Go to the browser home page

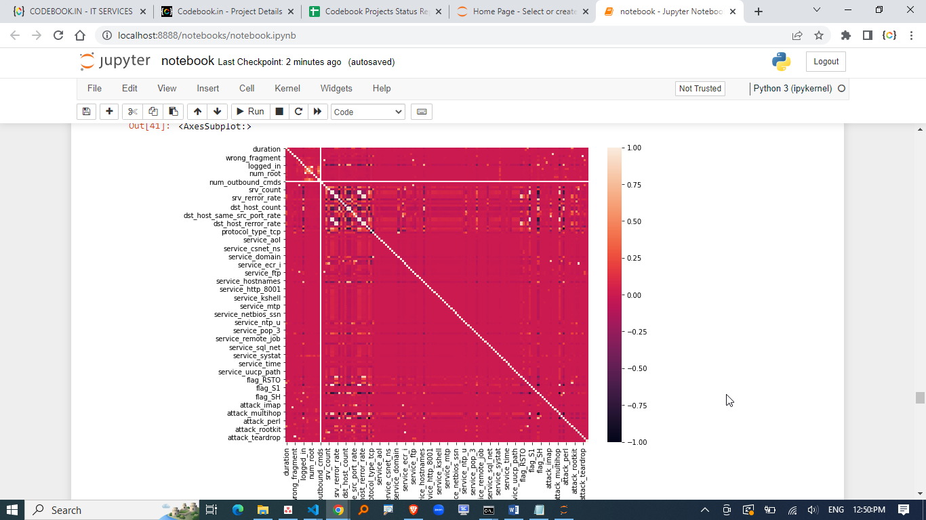tap(80, 35)
